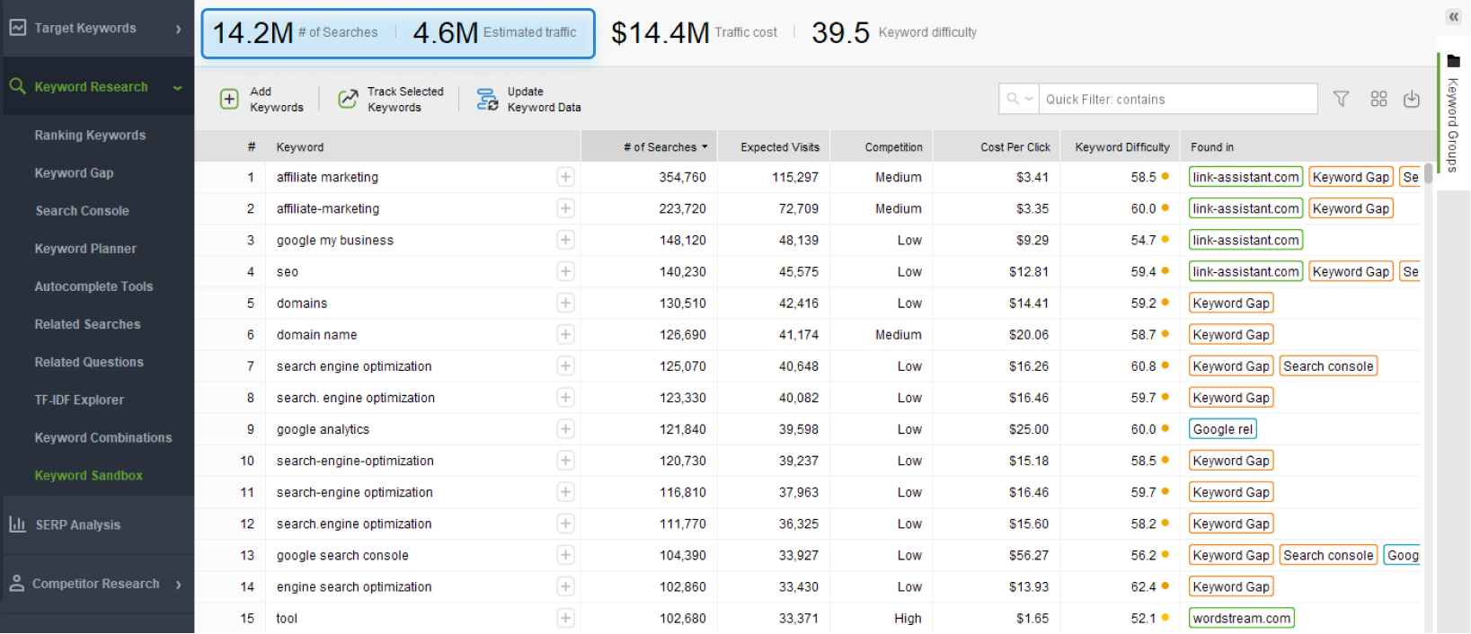1471x634 pixels.
Task: Open the filter funnel icon
Action: pos(1341,99)
